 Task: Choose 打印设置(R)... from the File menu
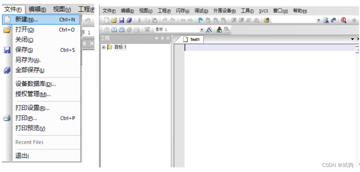point(41,108)
